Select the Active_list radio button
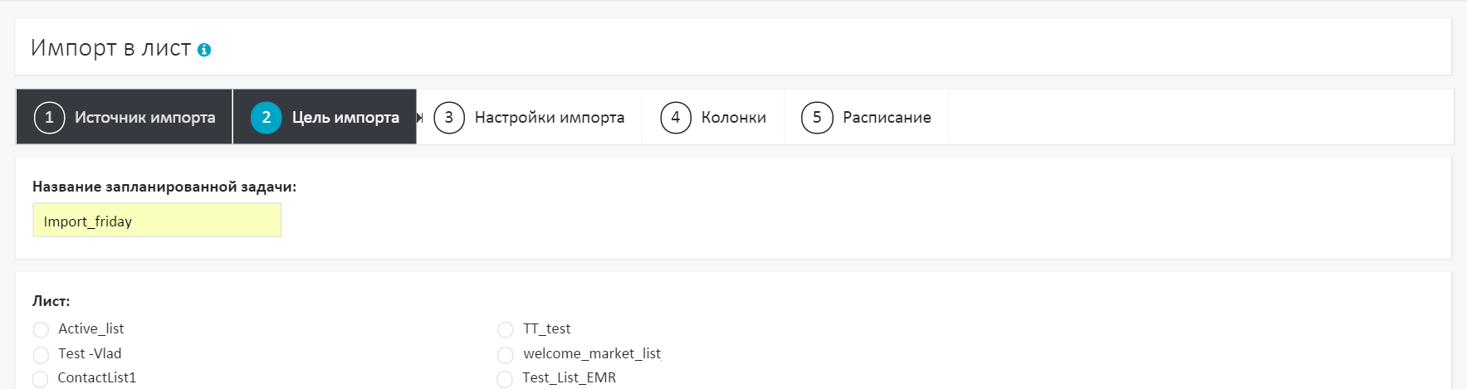 tap(41, 330)
